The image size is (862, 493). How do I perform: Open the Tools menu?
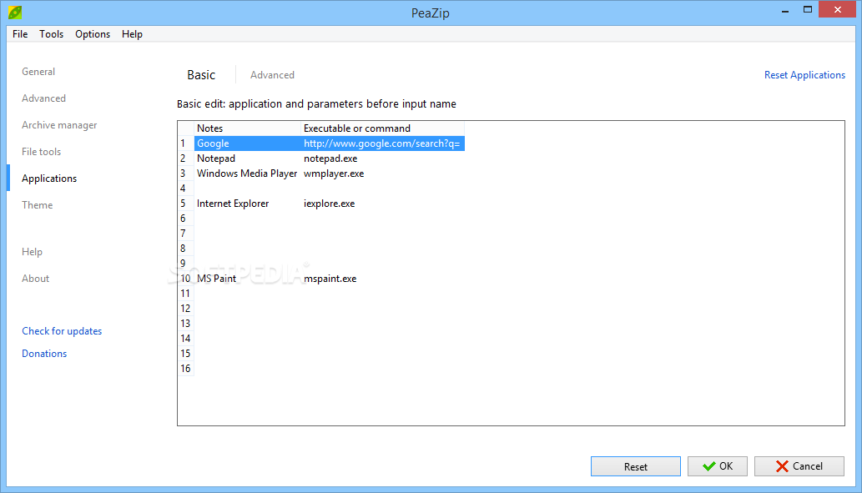tap(51, 34)
